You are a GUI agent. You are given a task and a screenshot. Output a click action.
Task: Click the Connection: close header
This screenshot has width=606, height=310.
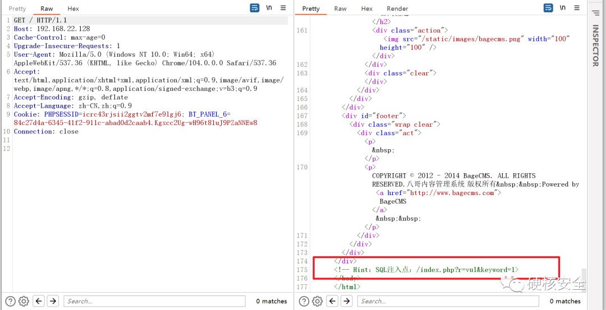(46, 132)
